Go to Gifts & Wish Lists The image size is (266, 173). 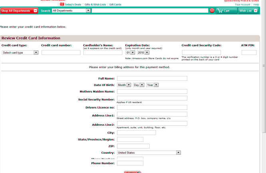coord(95,4)
